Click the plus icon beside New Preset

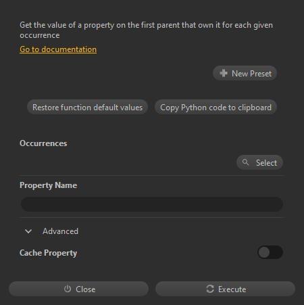(224, 73)
